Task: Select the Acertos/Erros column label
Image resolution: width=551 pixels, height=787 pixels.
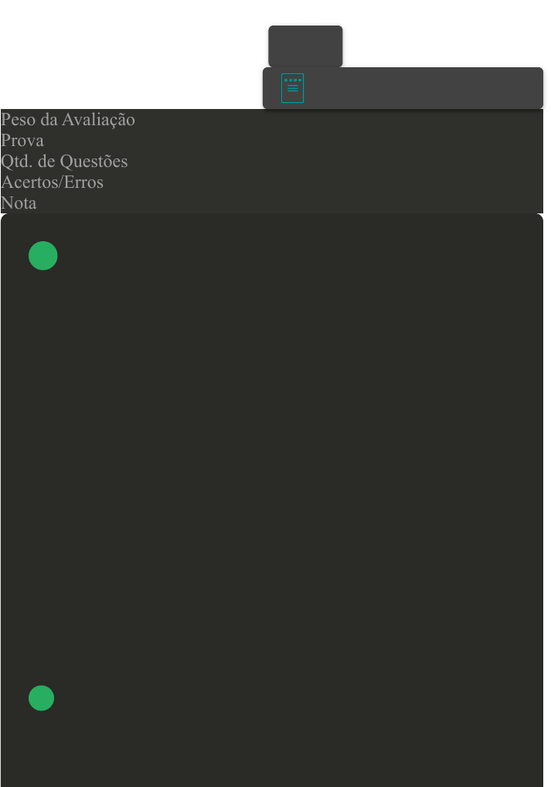Action: pyautogui.click(x=53, y=182)
